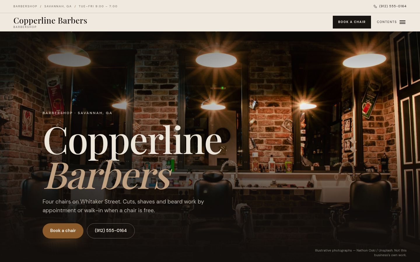Click the large Copperline hero heading
The image size is (420, 262).
tap(133, 143)
